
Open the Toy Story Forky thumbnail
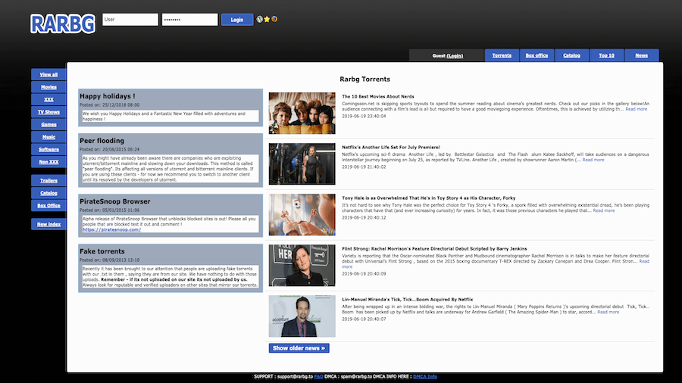point(302,214)
